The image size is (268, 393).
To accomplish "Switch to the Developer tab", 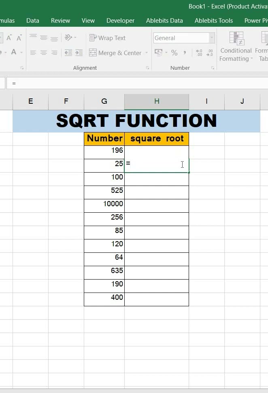I will [x=120, y=20].
